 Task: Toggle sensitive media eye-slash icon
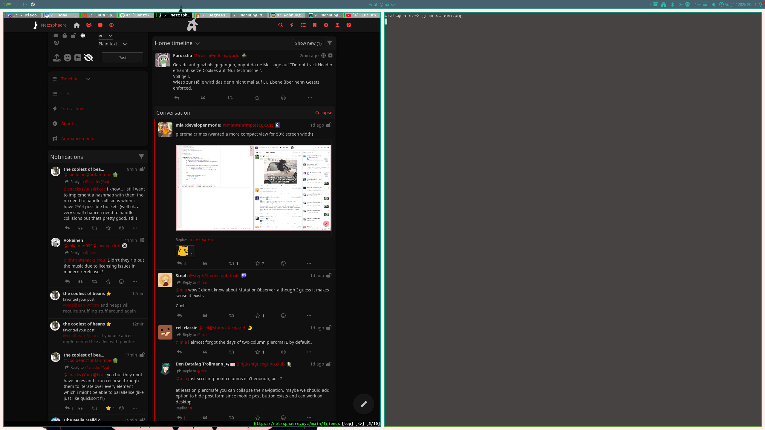pos(88,58)
